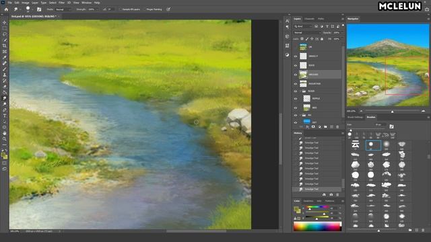The height and width of the screenshot is (242, 431).
Task: Click the brush Size input field
Action: pyautogui.click(x=379, y=125)
